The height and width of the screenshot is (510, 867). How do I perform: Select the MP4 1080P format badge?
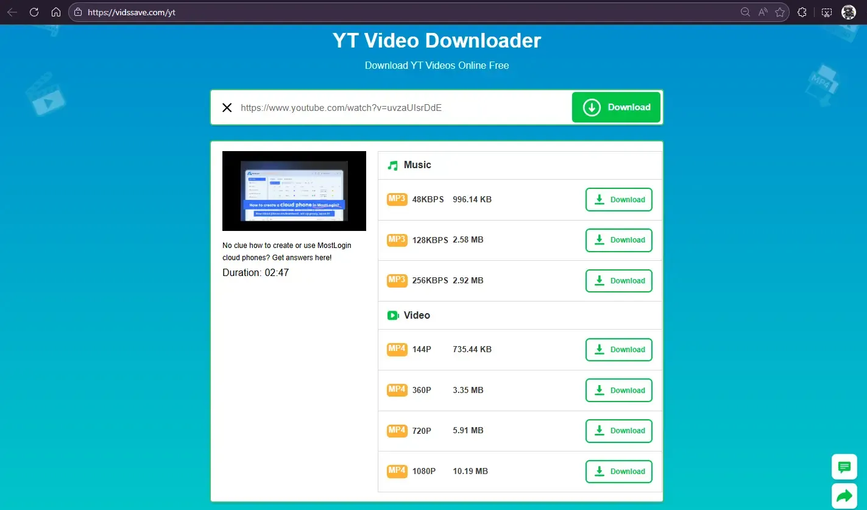397,471
